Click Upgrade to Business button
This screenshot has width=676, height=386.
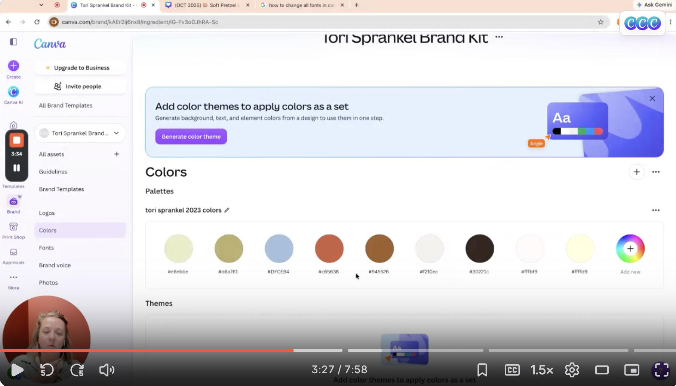[x=80, y=68]
